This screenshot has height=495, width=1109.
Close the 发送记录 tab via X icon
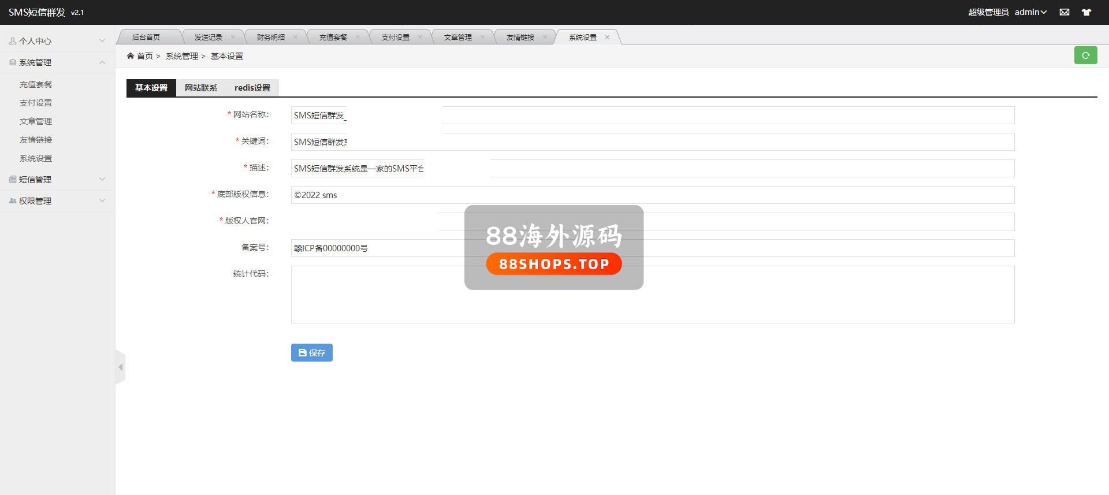click(x=233, y=38)
